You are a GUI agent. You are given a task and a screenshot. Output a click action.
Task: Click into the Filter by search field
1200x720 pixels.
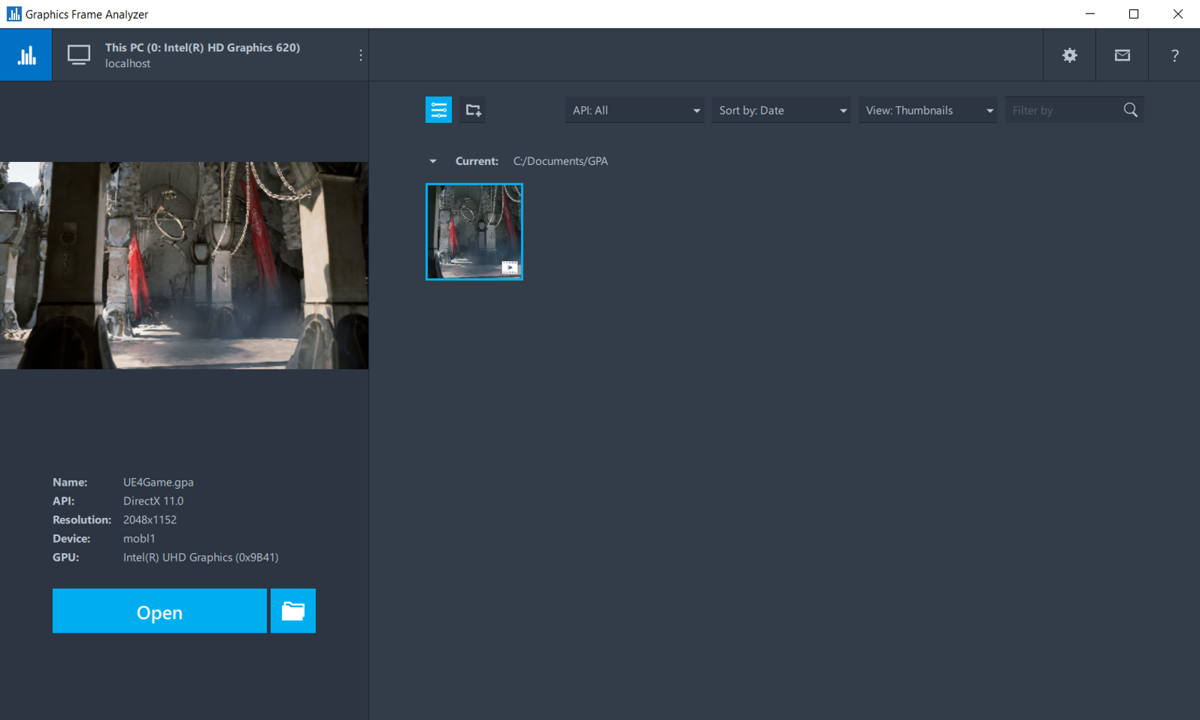point(1062,111)
